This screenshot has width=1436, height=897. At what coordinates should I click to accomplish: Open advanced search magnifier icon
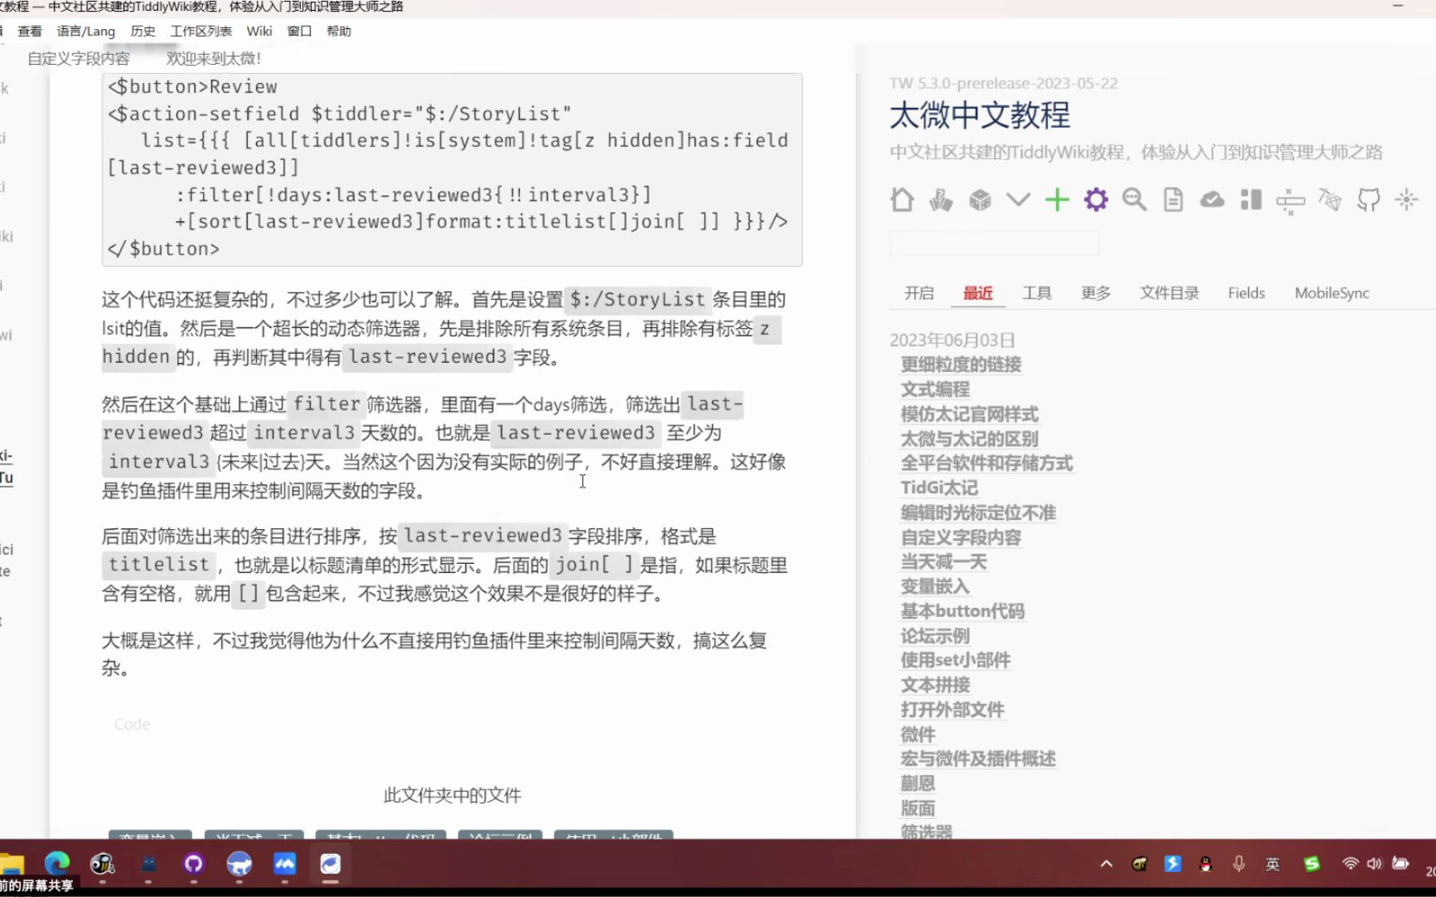tap(1134, 199)
